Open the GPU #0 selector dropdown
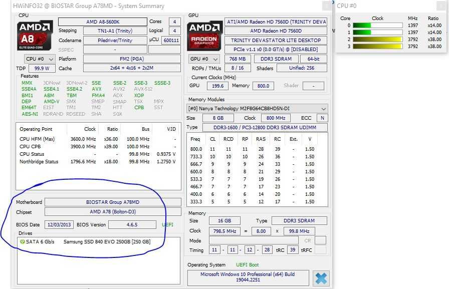 tap(204, 59)
